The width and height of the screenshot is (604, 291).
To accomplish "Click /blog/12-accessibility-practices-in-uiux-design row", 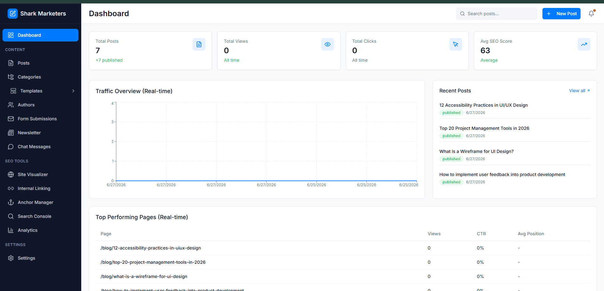I will (343, 248).
